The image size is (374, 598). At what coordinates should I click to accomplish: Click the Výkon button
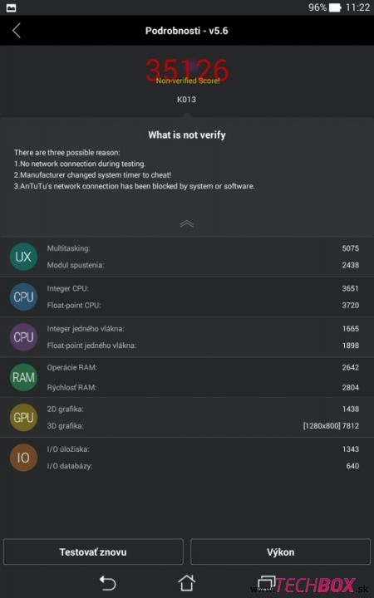point(281,551)
